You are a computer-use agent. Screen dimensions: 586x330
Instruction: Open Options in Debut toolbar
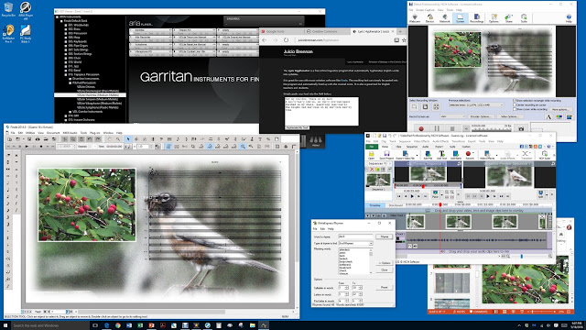point(494,18)
